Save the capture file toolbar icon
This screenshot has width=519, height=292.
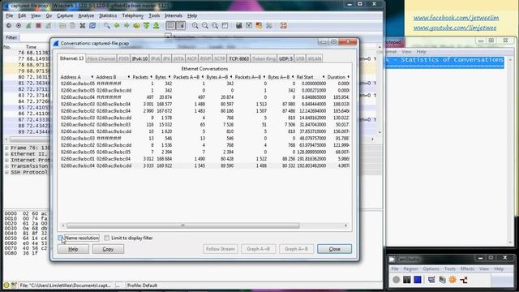click(x=72, y=25)
